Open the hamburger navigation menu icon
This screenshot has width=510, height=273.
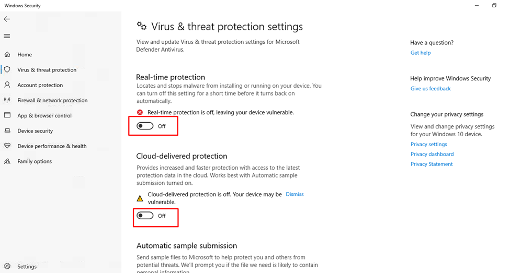click(x=7, y=36)
